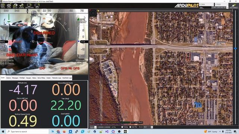Click the blue building on the map

click(x=198, y=105)
